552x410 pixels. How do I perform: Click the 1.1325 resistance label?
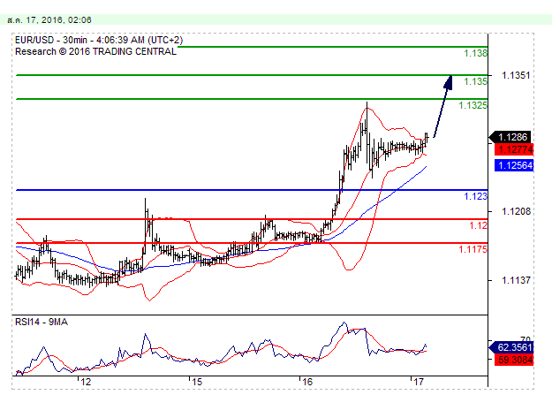tap(473, 105)
